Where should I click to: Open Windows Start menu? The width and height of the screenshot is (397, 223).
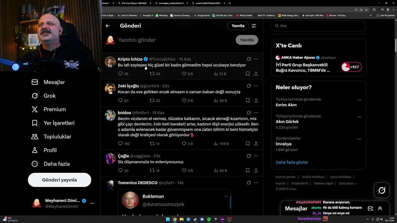[168, 219]
